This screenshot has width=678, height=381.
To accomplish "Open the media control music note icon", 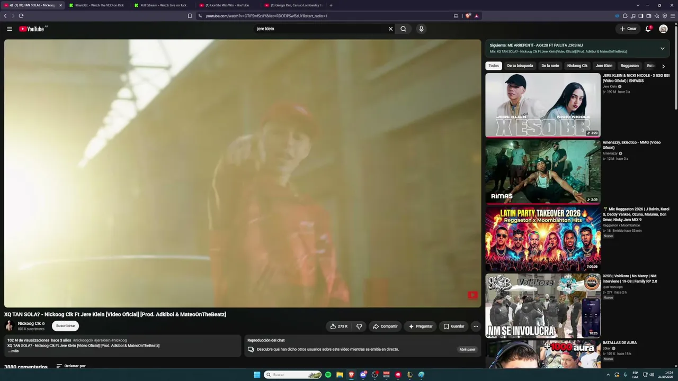I will [633, 16].
